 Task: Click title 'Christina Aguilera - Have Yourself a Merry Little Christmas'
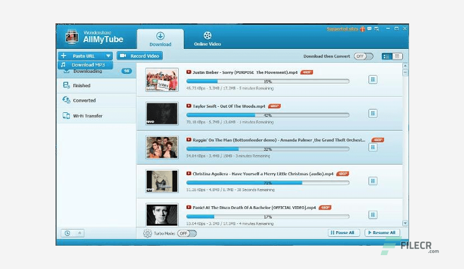[x=263, y=173]
